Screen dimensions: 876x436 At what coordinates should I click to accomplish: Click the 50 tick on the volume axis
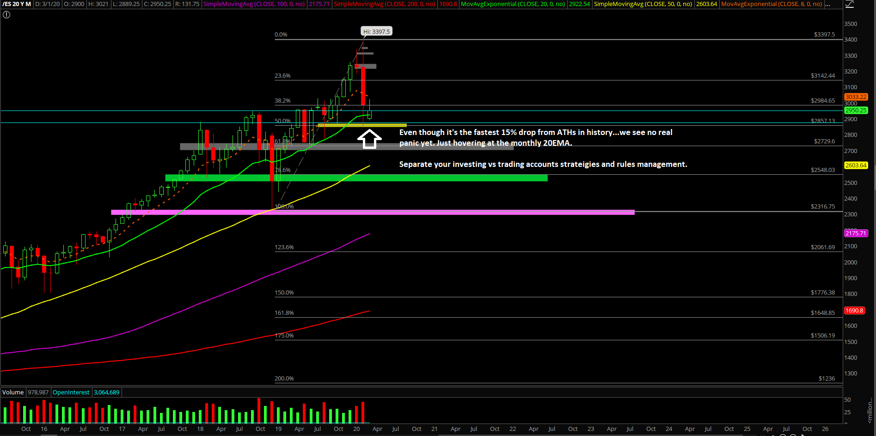tap(847, 400)
